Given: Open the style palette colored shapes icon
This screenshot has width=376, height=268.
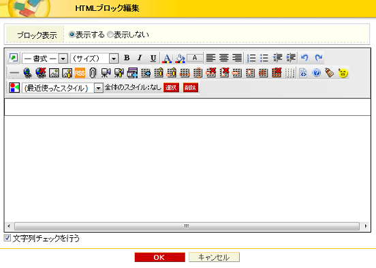Looking at the screenshot, I should tap(14, 87).
